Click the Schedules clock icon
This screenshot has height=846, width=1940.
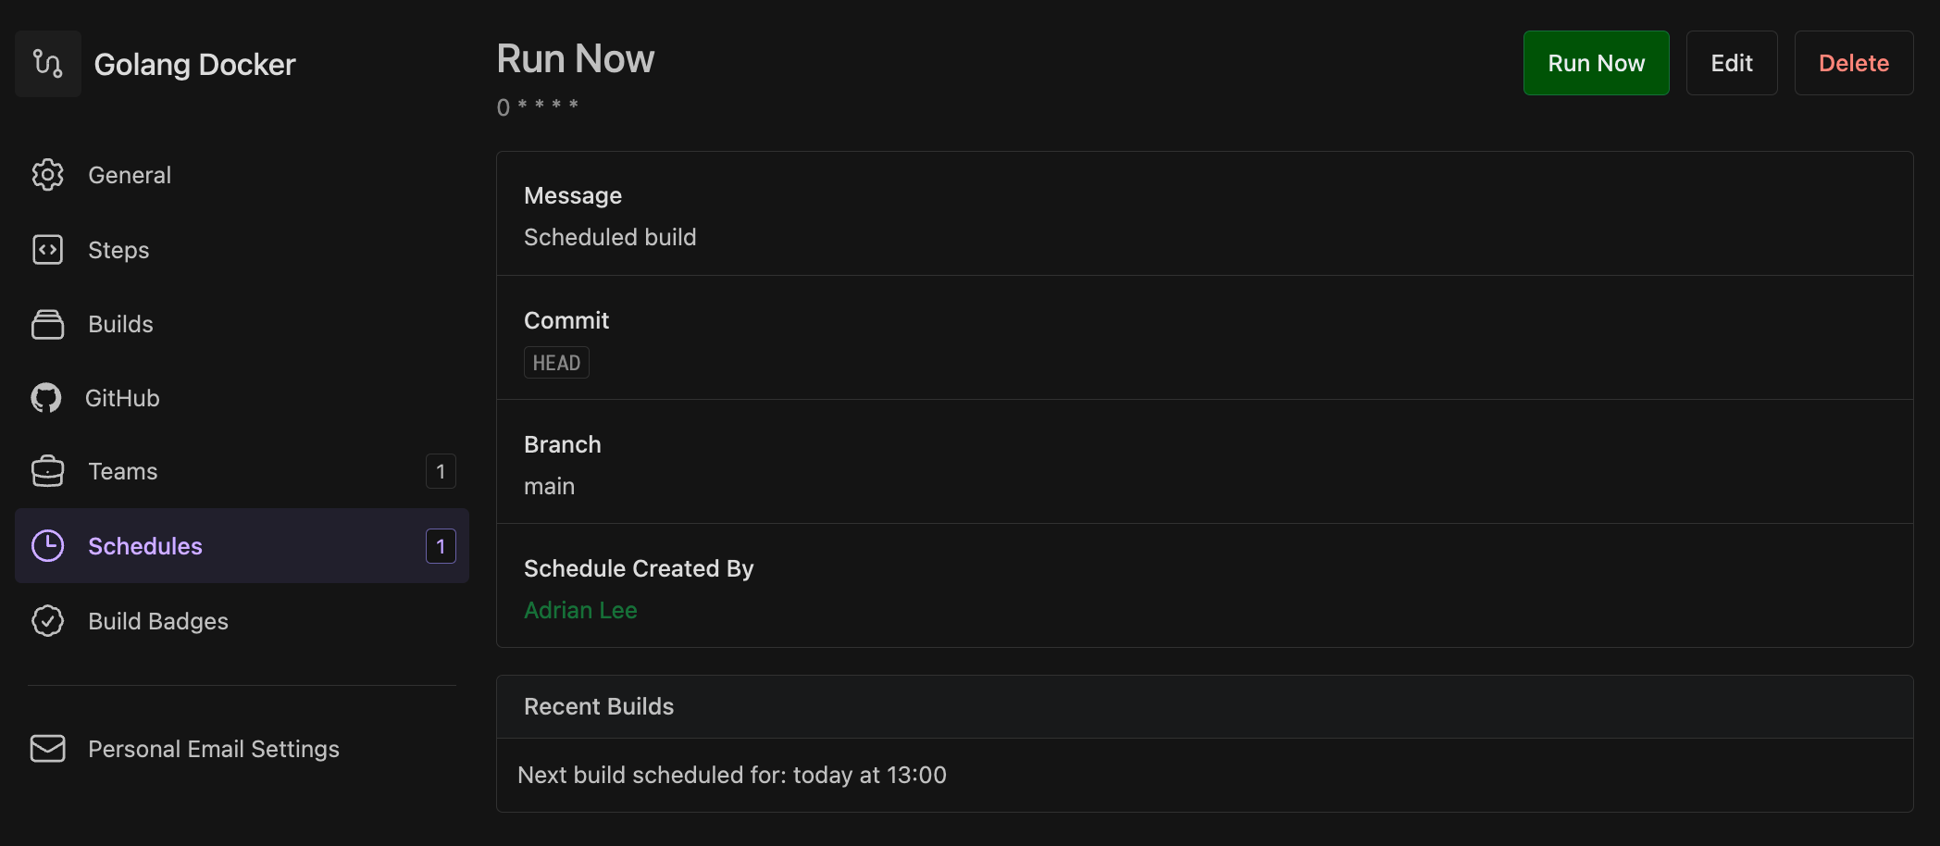tap(47, 546)
